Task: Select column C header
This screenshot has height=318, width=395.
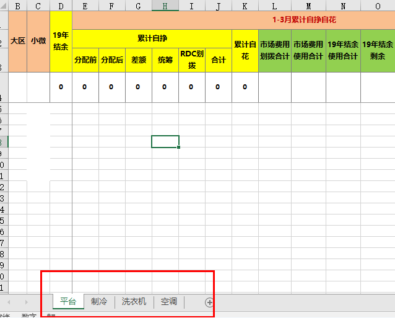Action: tap(38, 6)
